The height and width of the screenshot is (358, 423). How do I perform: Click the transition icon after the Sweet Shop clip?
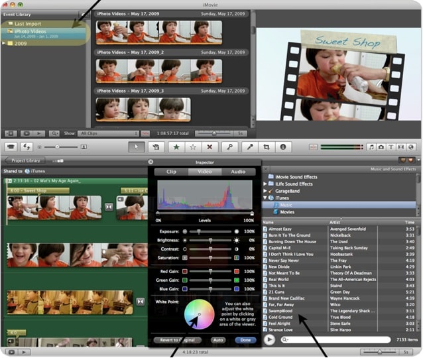(109, 207)
